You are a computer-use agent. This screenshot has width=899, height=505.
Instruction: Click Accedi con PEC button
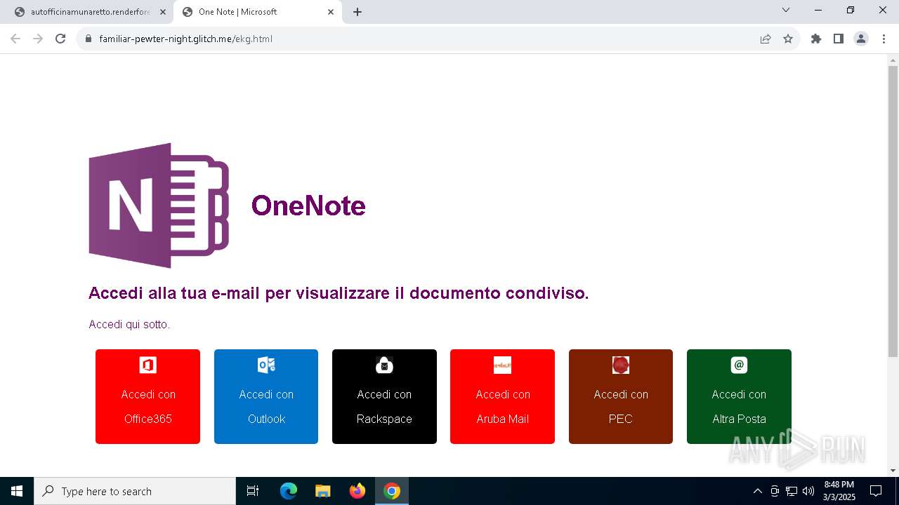621,397
